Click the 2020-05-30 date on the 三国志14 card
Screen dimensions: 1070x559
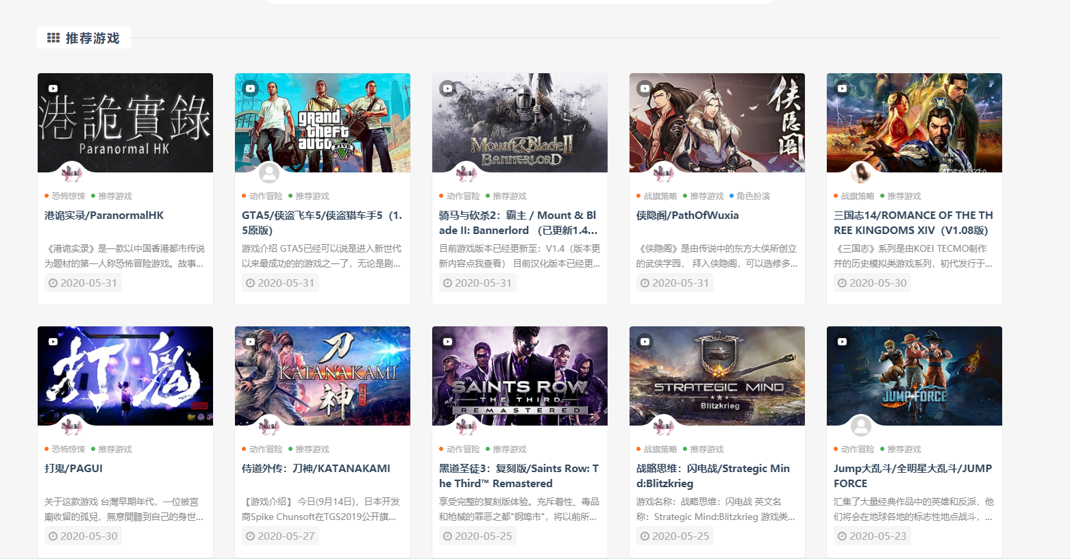pyautogui.click(x=872, y=283)
